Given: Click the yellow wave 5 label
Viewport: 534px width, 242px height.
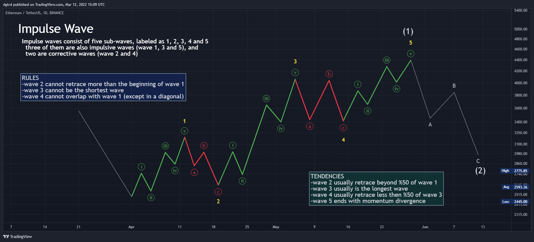Looking at the screenshot, I should point(411,43).
